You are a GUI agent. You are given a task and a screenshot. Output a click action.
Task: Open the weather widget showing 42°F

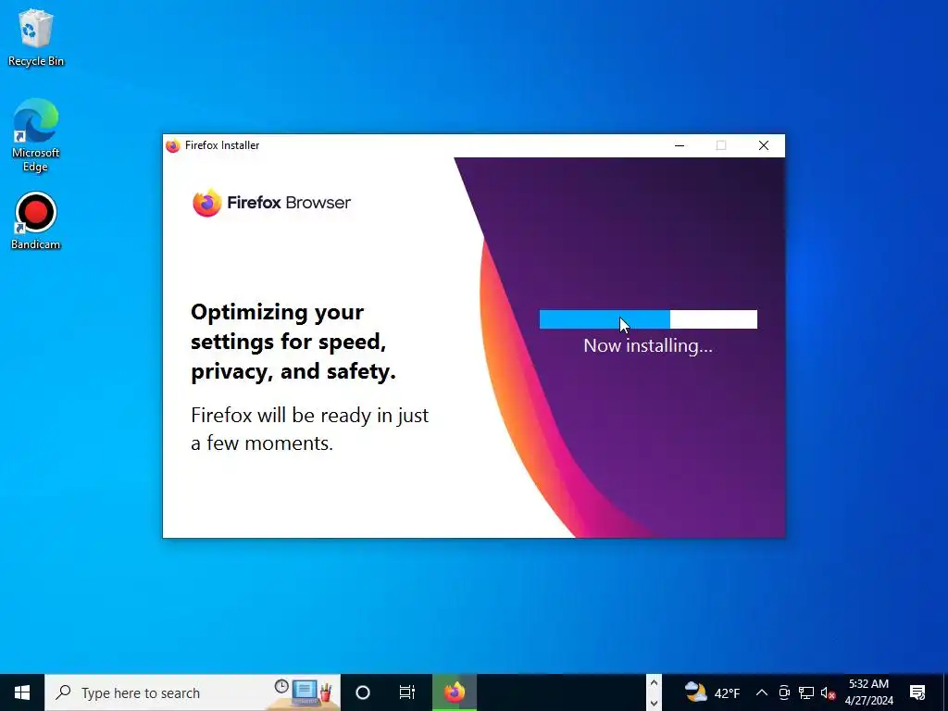712,692
